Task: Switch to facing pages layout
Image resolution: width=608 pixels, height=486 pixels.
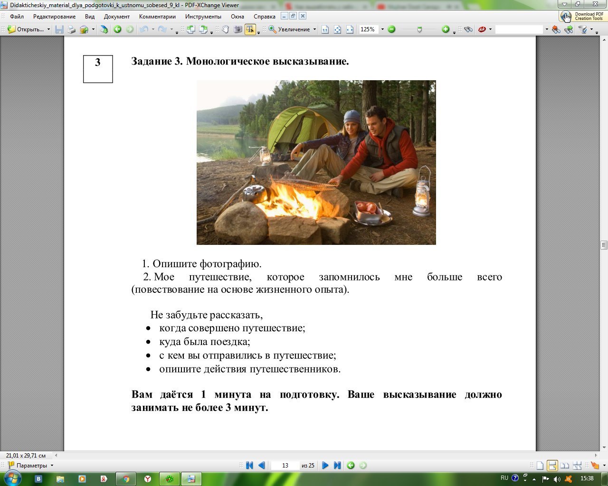Action: click(x=565, y=466)
